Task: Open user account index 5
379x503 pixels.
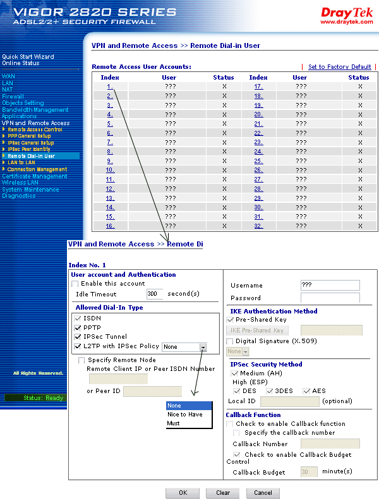Action: 110,124
